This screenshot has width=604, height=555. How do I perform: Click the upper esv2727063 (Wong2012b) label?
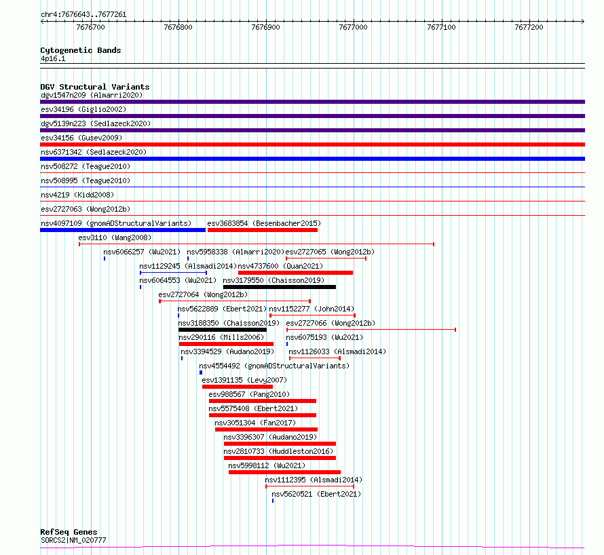(86, 209)
